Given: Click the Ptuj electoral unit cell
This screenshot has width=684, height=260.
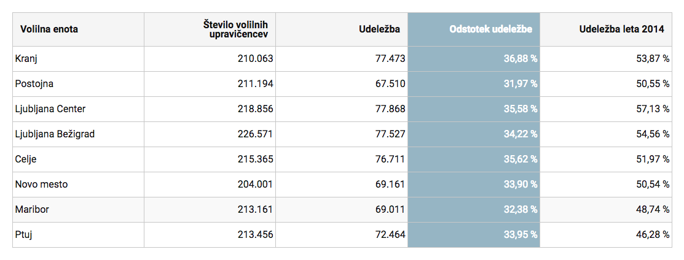Looking at the screenshot, I should 24,235.
